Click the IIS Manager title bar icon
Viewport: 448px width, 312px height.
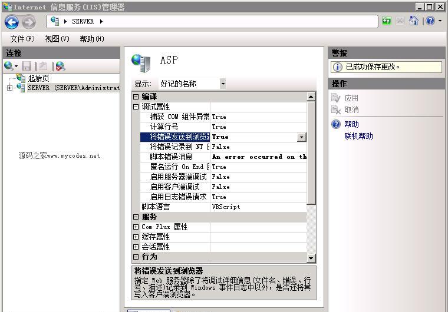pos(7,6)
